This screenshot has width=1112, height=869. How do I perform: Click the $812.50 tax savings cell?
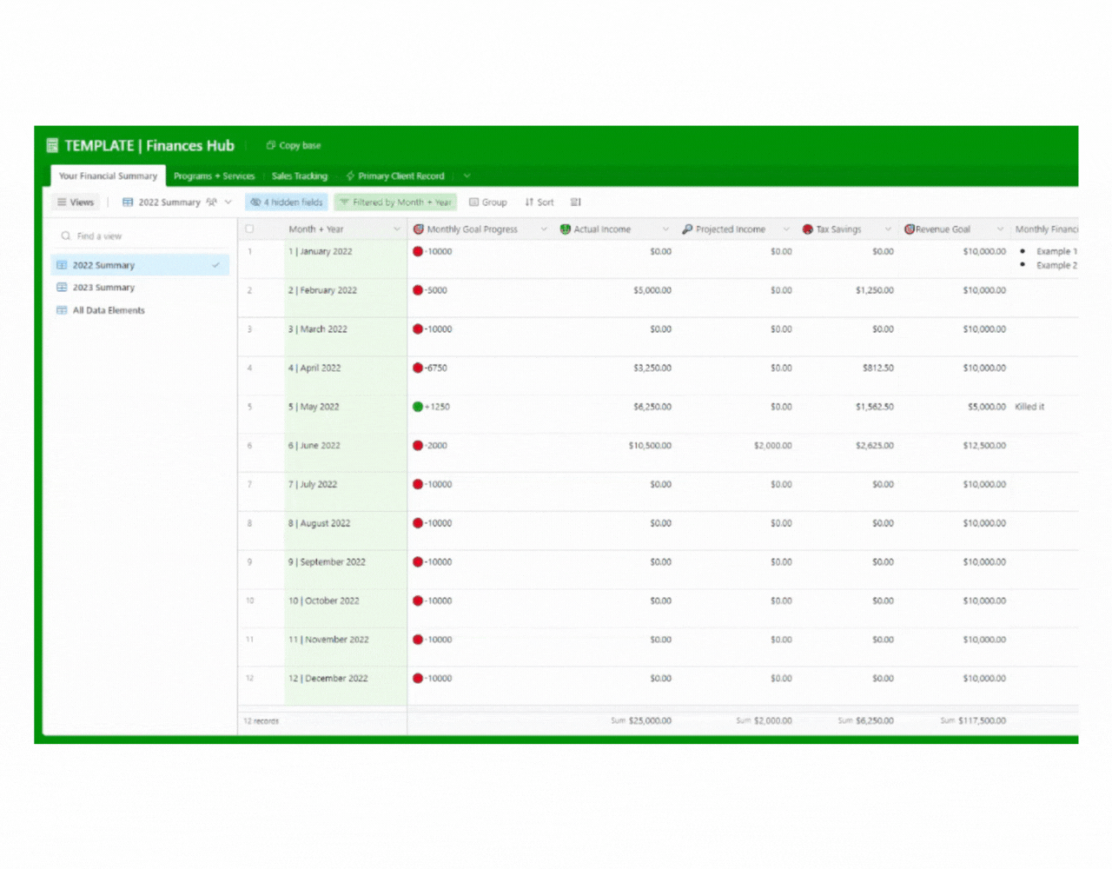coord(877,368)
